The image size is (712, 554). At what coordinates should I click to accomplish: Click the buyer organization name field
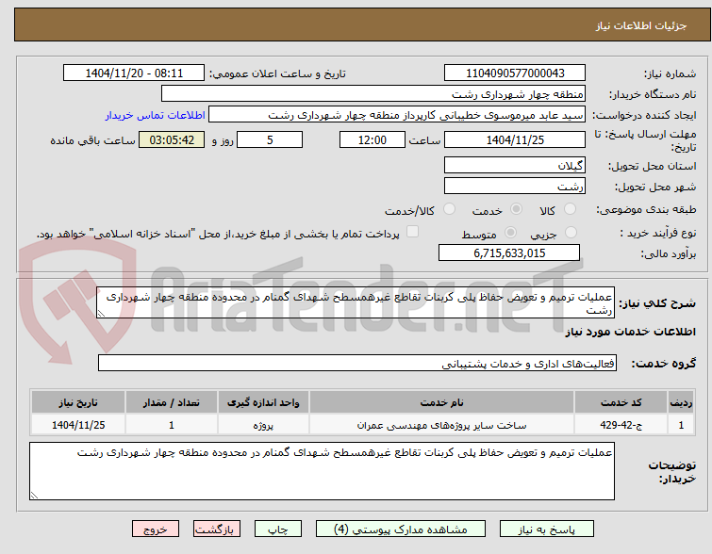click(373, 94)
